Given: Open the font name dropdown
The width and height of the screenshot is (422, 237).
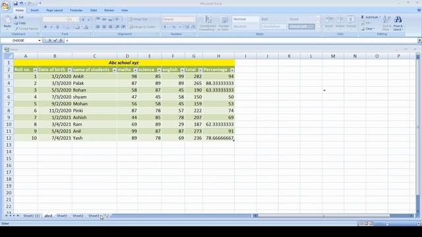Looking at the screenshot, I should pyautogui.click(x=66, y=19).
